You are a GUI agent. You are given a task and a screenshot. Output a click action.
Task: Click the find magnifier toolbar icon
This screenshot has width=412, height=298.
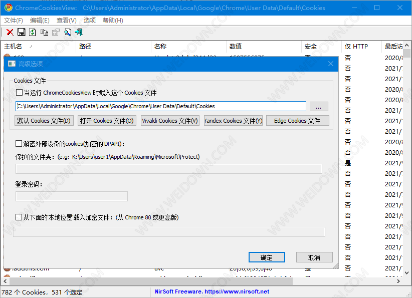[x=68, y=32]
